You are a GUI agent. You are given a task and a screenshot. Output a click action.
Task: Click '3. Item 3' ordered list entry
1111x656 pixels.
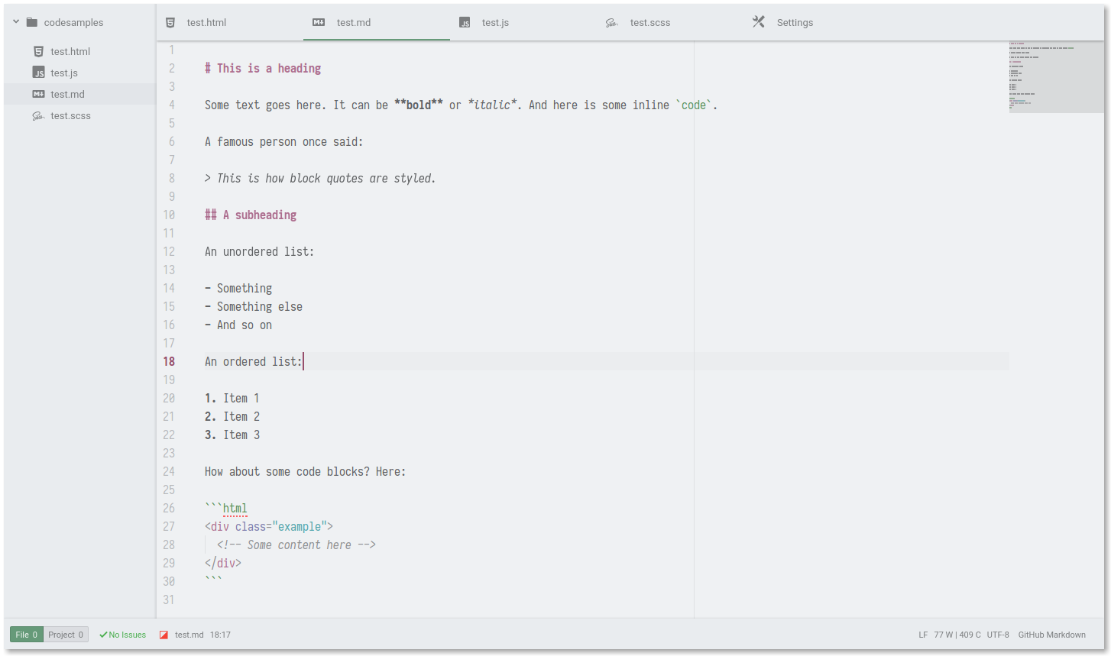coord(232,435)
